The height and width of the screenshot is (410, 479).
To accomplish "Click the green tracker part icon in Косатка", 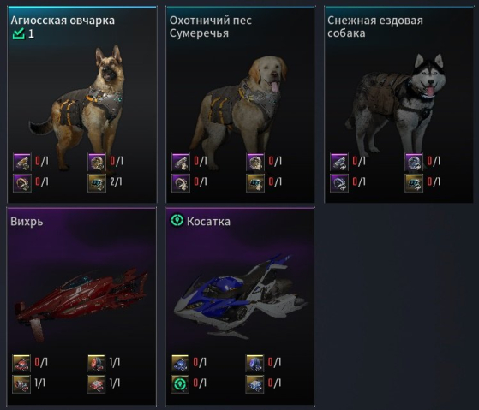I will (x=180, y=383).
